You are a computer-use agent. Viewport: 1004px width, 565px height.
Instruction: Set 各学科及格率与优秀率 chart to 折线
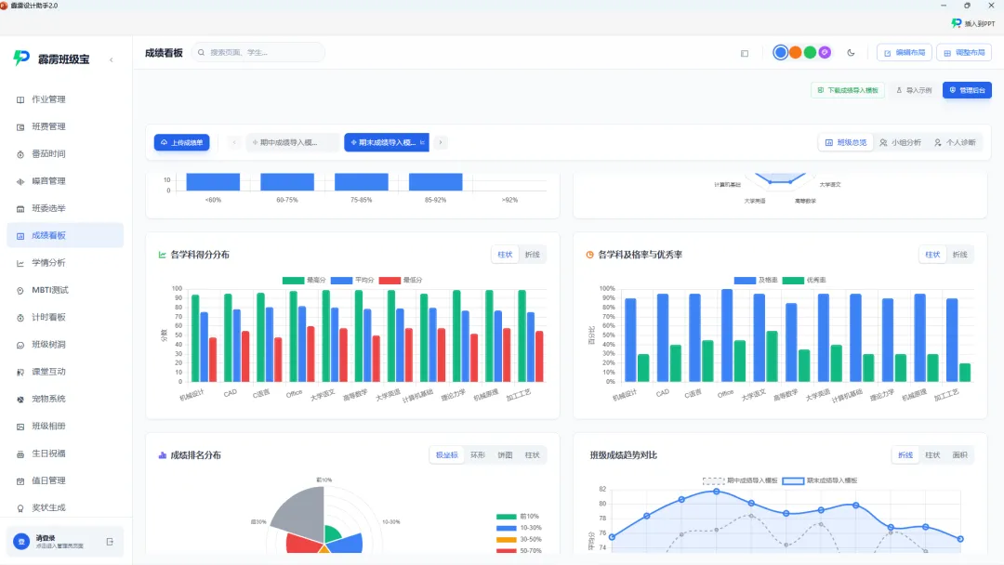959,255
